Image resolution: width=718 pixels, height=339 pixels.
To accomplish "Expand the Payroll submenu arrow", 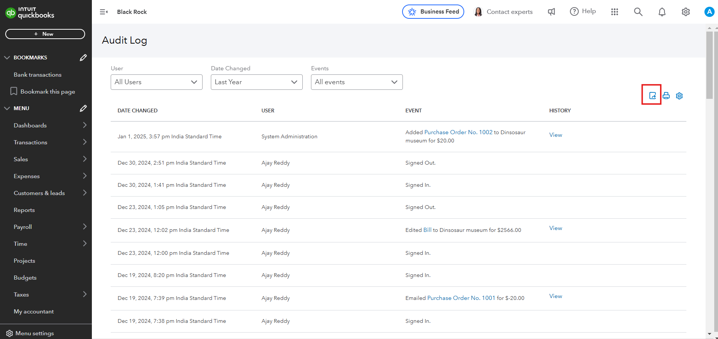I will tap(85, 227).
